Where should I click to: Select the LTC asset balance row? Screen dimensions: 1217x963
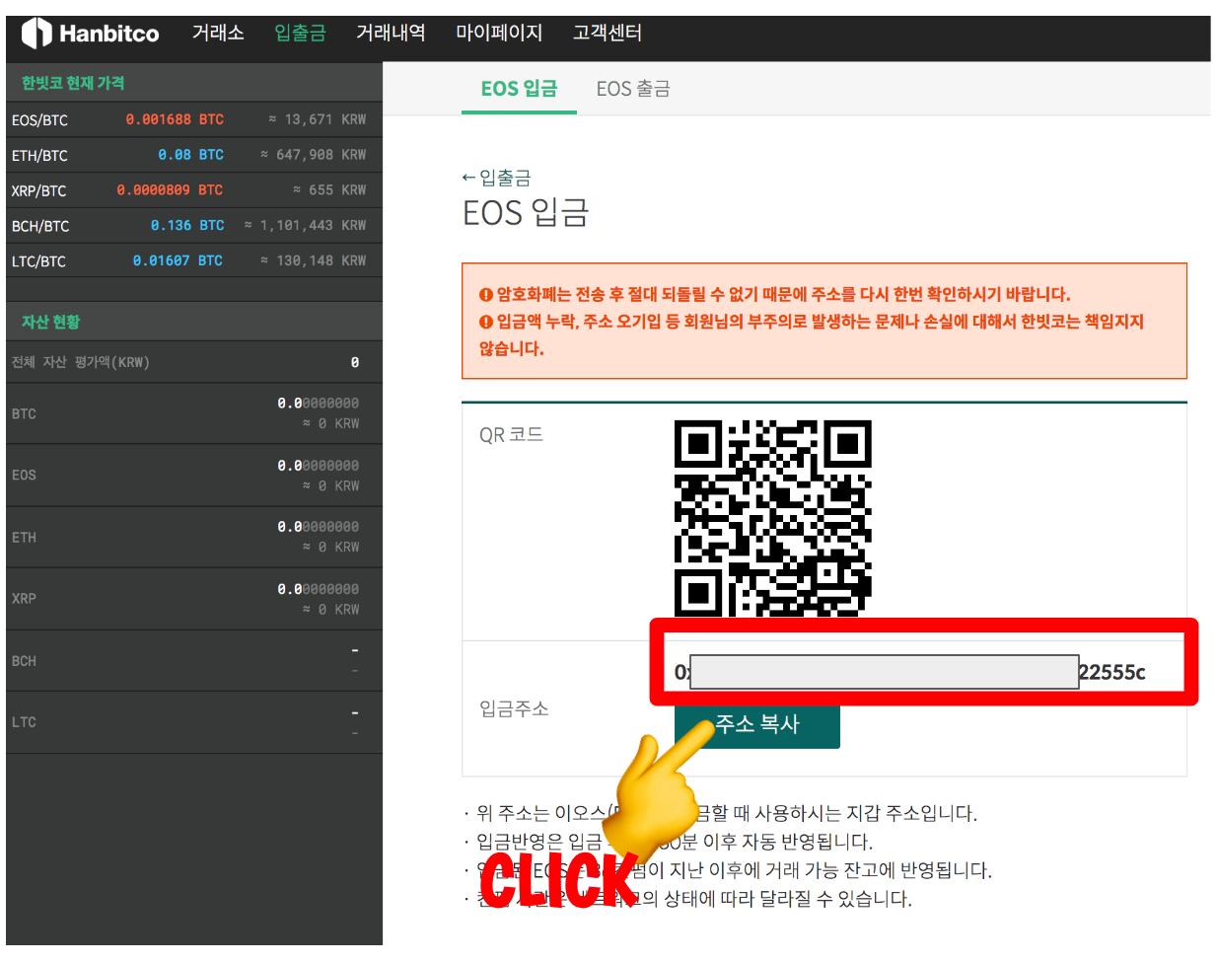point(193,722)
